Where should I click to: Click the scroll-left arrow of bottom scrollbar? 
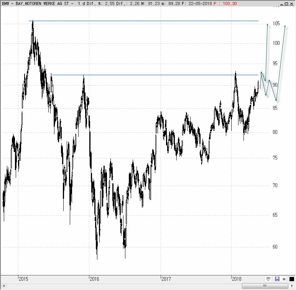3,286
